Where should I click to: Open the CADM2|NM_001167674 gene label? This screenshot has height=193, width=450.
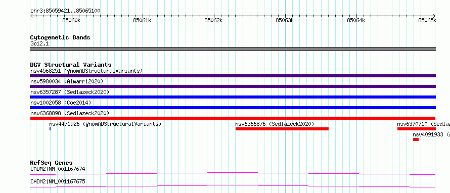click(58, 169)
